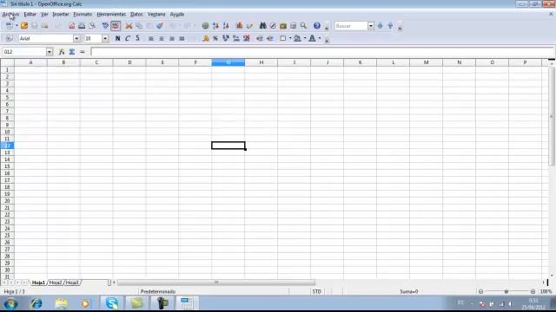The height and width of the screenshot is (312, 556).
Task: Click the Cut scissors icon
Action: tap(129, 26)
